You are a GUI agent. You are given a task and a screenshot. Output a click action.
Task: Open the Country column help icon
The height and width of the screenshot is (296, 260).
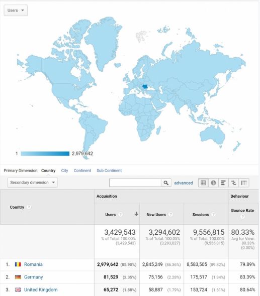[29, 207]
